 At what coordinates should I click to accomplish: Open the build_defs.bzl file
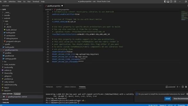click(x=11, y=30)
